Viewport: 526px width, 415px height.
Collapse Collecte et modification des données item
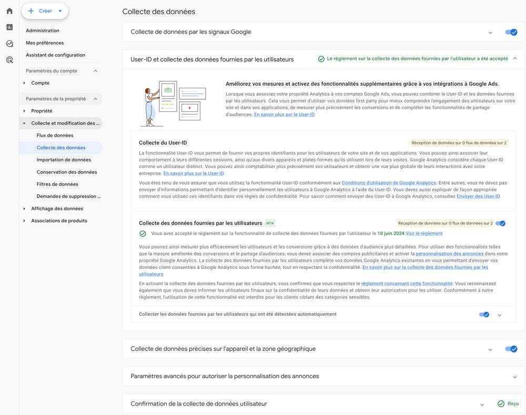[24, 123]
